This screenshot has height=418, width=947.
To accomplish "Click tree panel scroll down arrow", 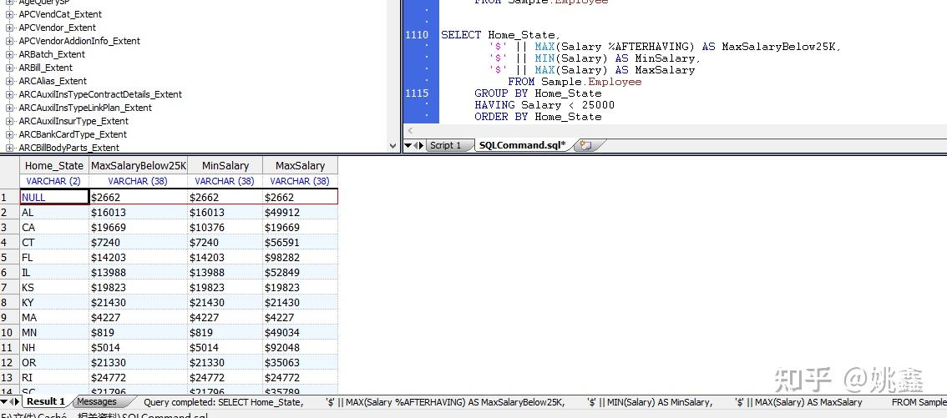I will 393,145.
